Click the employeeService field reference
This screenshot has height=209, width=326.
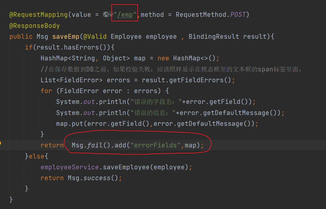coord(70,167)
